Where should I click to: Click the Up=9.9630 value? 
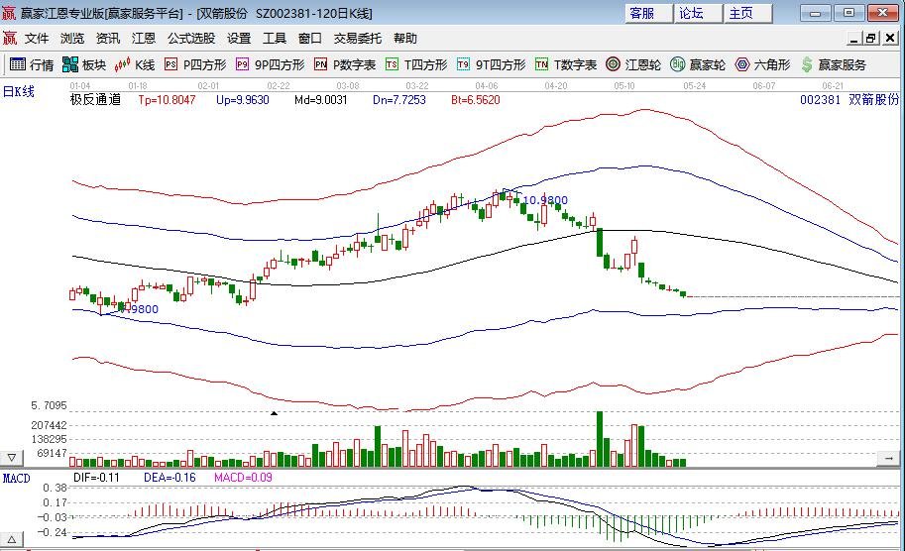click(243, 100)
